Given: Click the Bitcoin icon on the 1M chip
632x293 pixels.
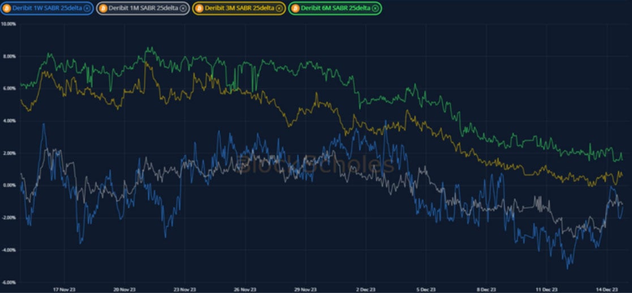Looking at the screenshot, I should 104,8.
